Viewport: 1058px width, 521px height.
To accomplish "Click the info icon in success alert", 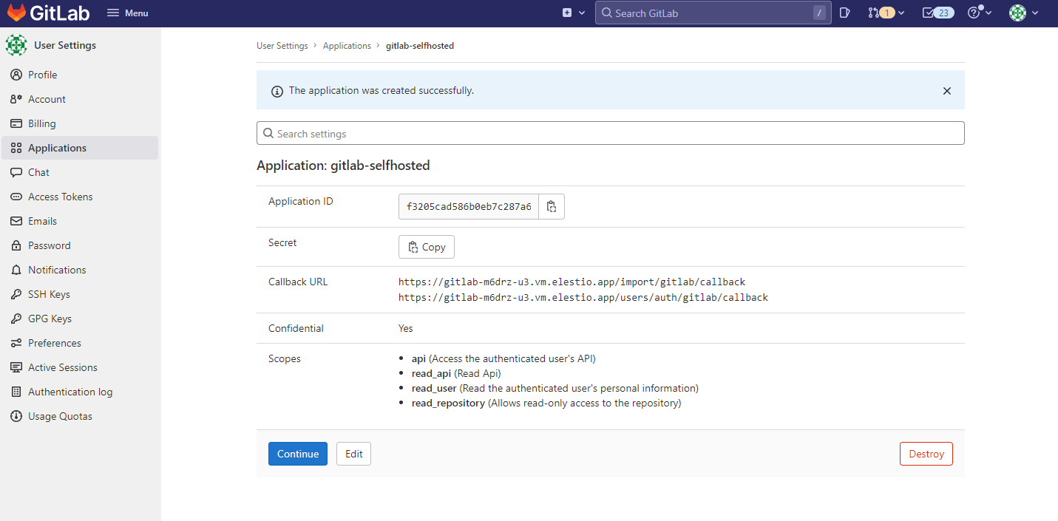I will coord(277,91).
